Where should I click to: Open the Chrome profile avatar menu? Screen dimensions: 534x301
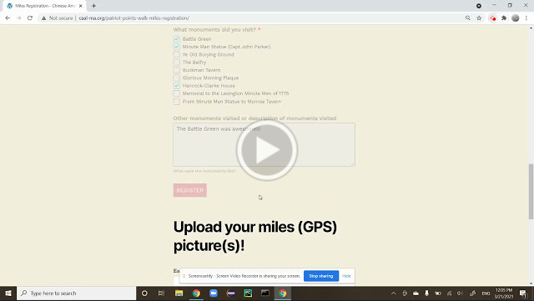[516, 18]
